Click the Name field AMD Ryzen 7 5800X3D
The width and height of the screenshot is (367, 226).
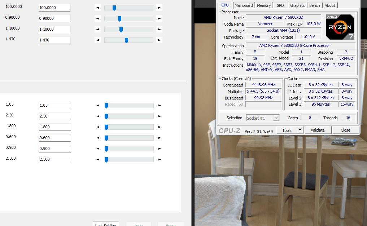283,17
